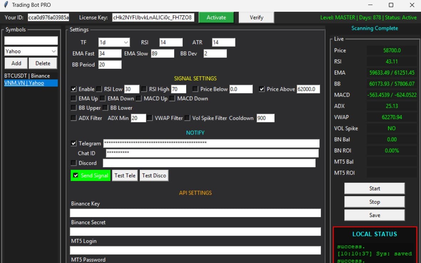
Task: Click the Stop button
Action: pyautogui.click(x=375, y=202)
